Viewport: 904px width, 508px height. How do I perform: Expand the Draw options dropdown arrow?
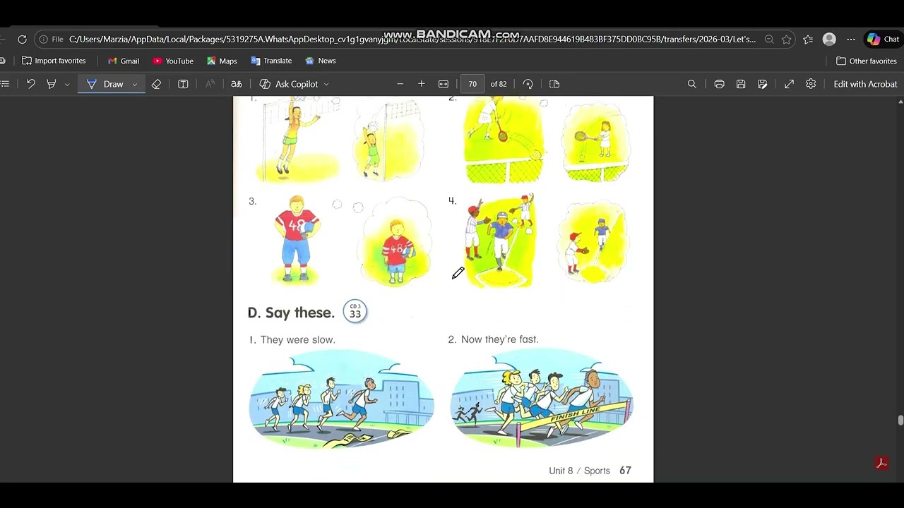(134, 84)
